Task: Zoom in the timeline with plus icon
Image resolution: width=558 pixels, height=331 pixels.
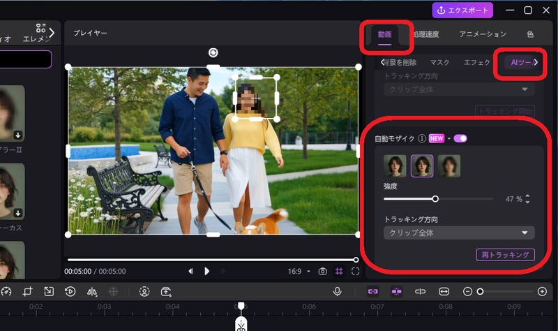Action: (x=542, y=291)
